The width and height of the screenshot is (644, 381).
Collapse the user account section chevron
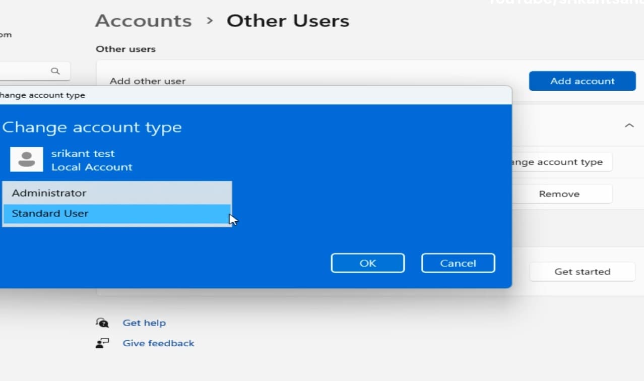coord(629,125)
